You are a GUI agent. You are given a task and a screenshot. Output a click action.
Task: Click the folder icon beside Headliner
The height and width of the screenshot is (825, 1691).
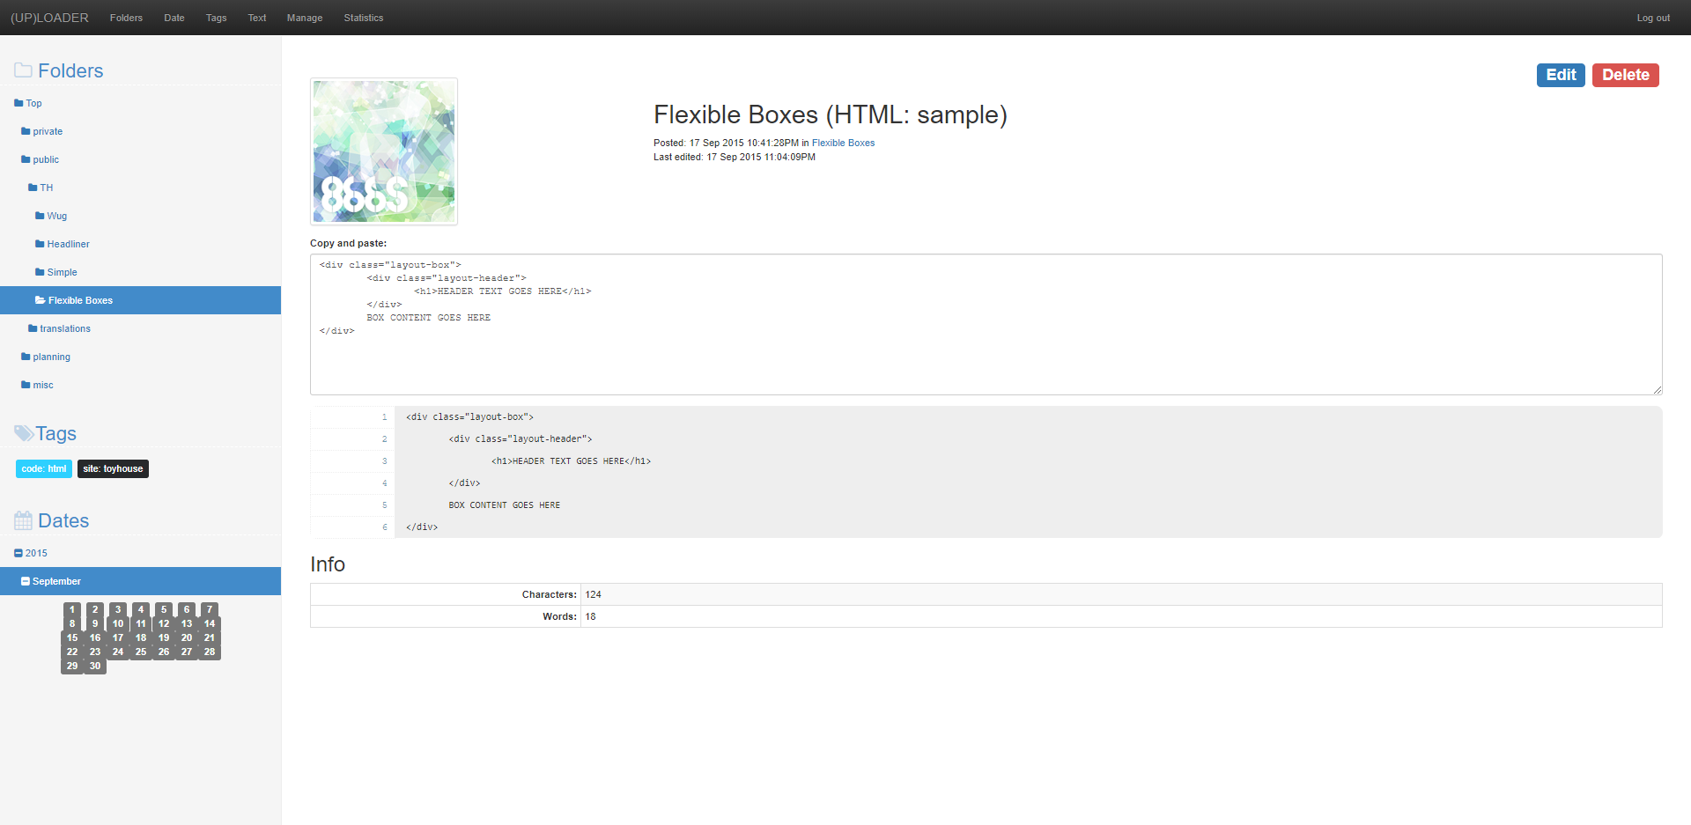tap(40, 244)
